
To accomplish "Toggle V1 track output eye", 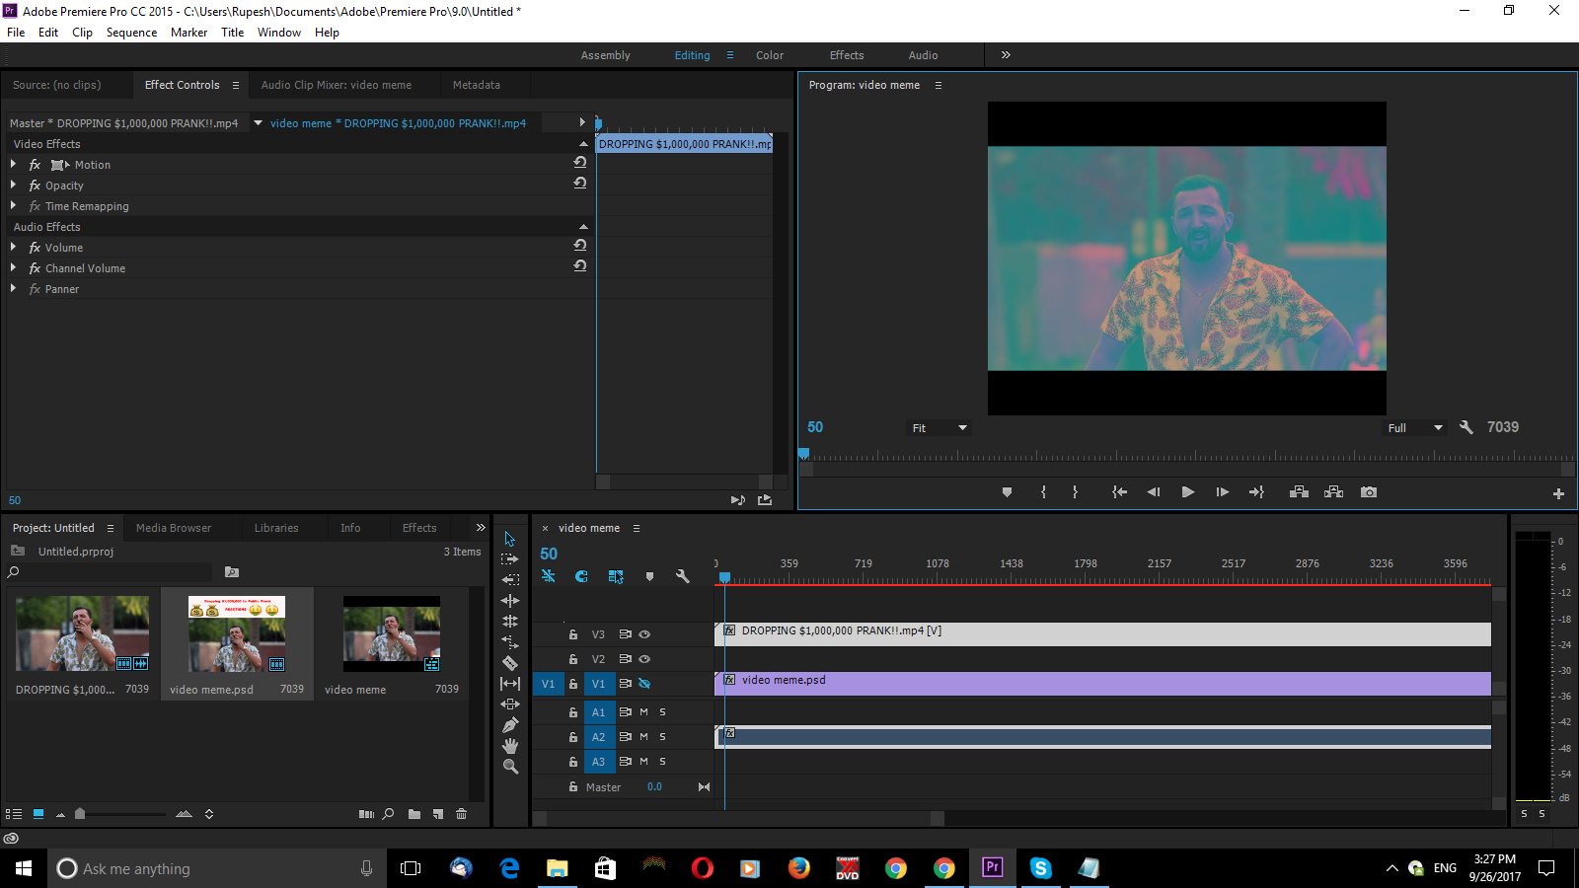I will [x=644, y=684].
